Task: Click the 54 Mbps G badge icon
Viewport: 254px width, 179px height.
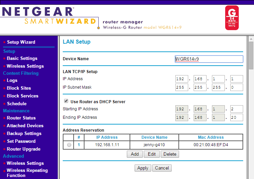Action: click(232, 17)
